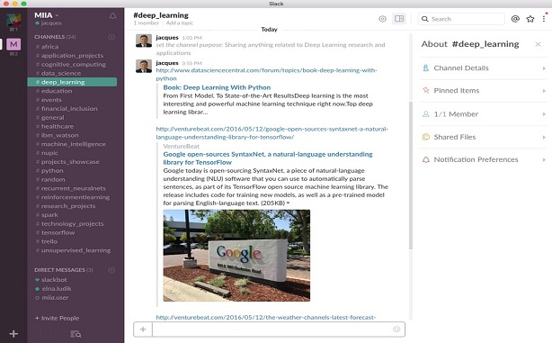Screen dimensions: 552x343
Task: Click Add a topic in channel header
Action: pos(180,23)
